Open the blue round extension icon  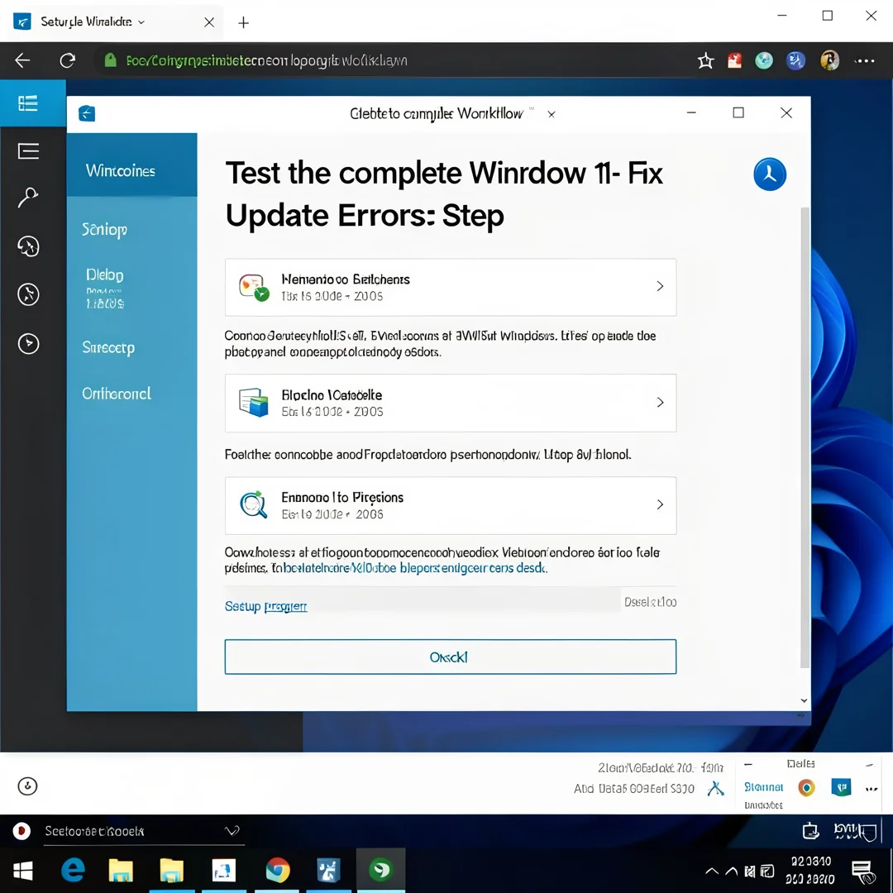795,60
